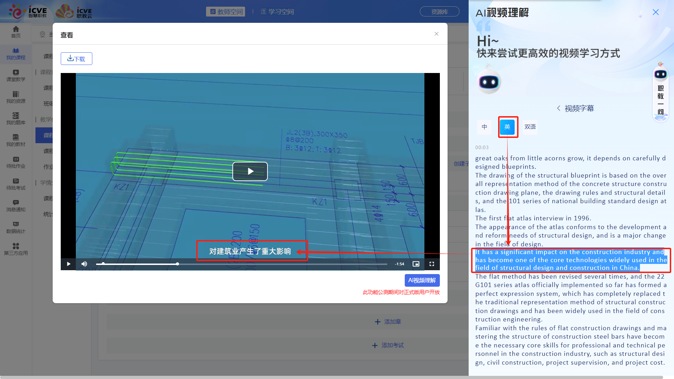Select the 中 Chinese subtitle option
Image resolution: width=674 pixels, height=379 pixels.
(484, 127)
